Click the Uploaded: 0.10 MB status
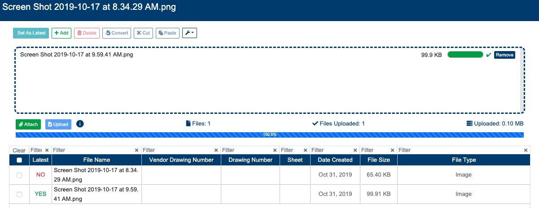The width and height of the screenshot is (539, 208). (x=495, y=124)
